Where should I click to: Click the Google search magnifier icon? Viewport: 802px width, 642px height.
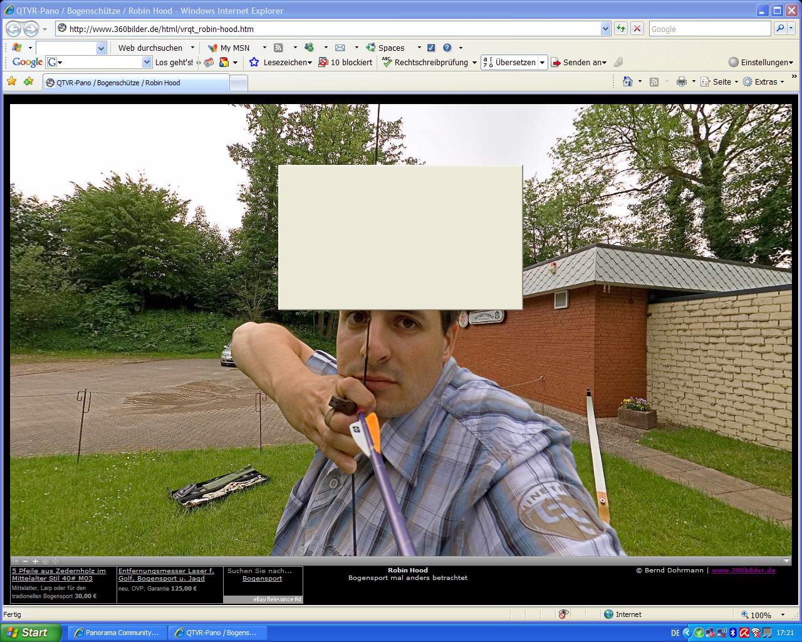[x=780, y=28]
